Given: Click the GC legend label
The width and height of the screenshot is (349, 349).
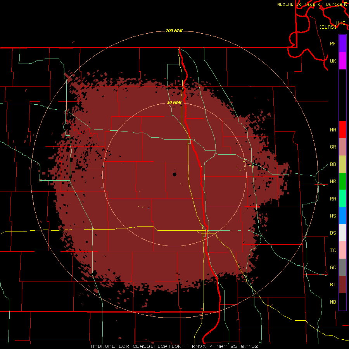Looking at the screenshot, I should click(x=333, y=267).
